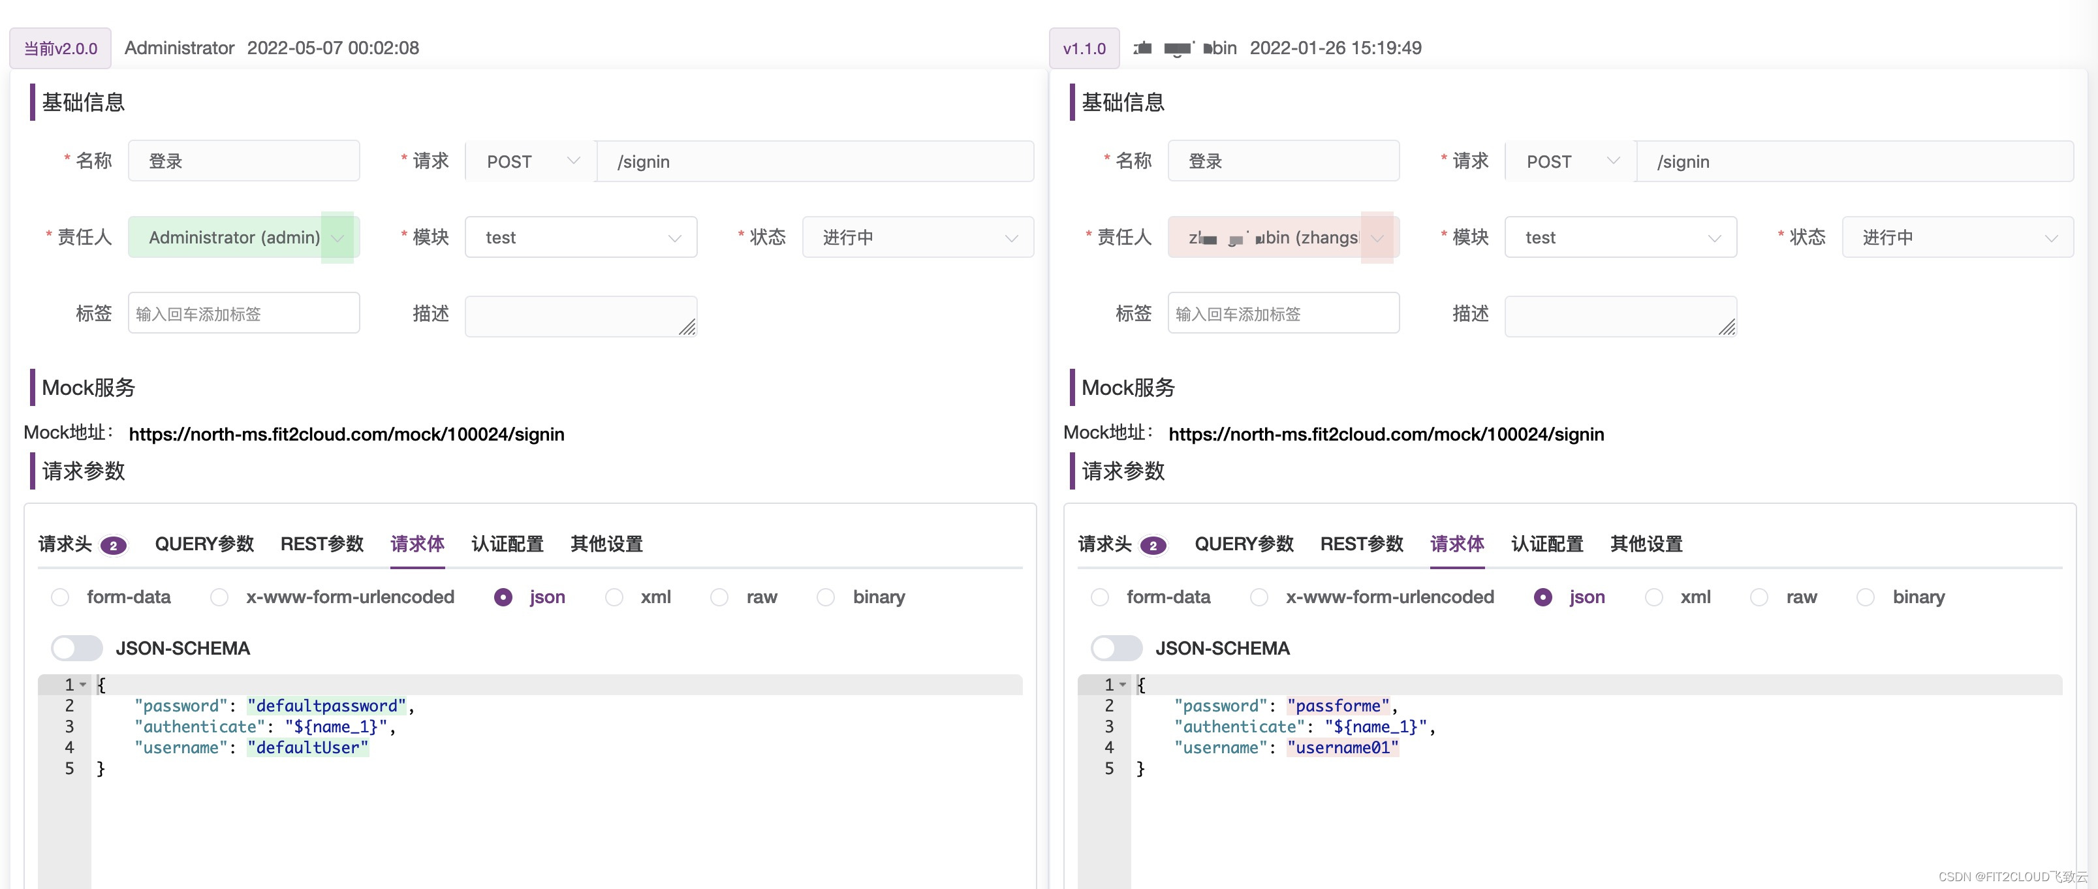Select xml radio in left v2.0.0 panel
This screenshot has height=889, width=2098.
(x=614, y=597)
